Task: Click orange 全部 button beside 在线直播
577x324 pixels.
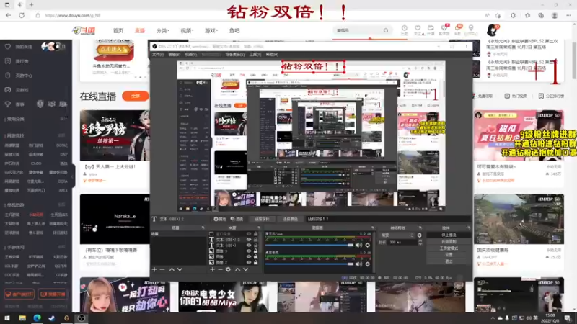Action: click(x=136, y=96)
